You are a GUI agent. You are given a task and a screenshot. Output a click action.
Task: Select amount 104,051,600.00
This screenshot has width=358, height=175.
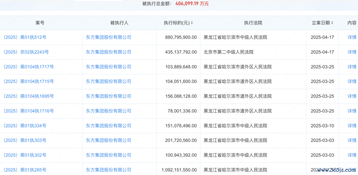181,82
